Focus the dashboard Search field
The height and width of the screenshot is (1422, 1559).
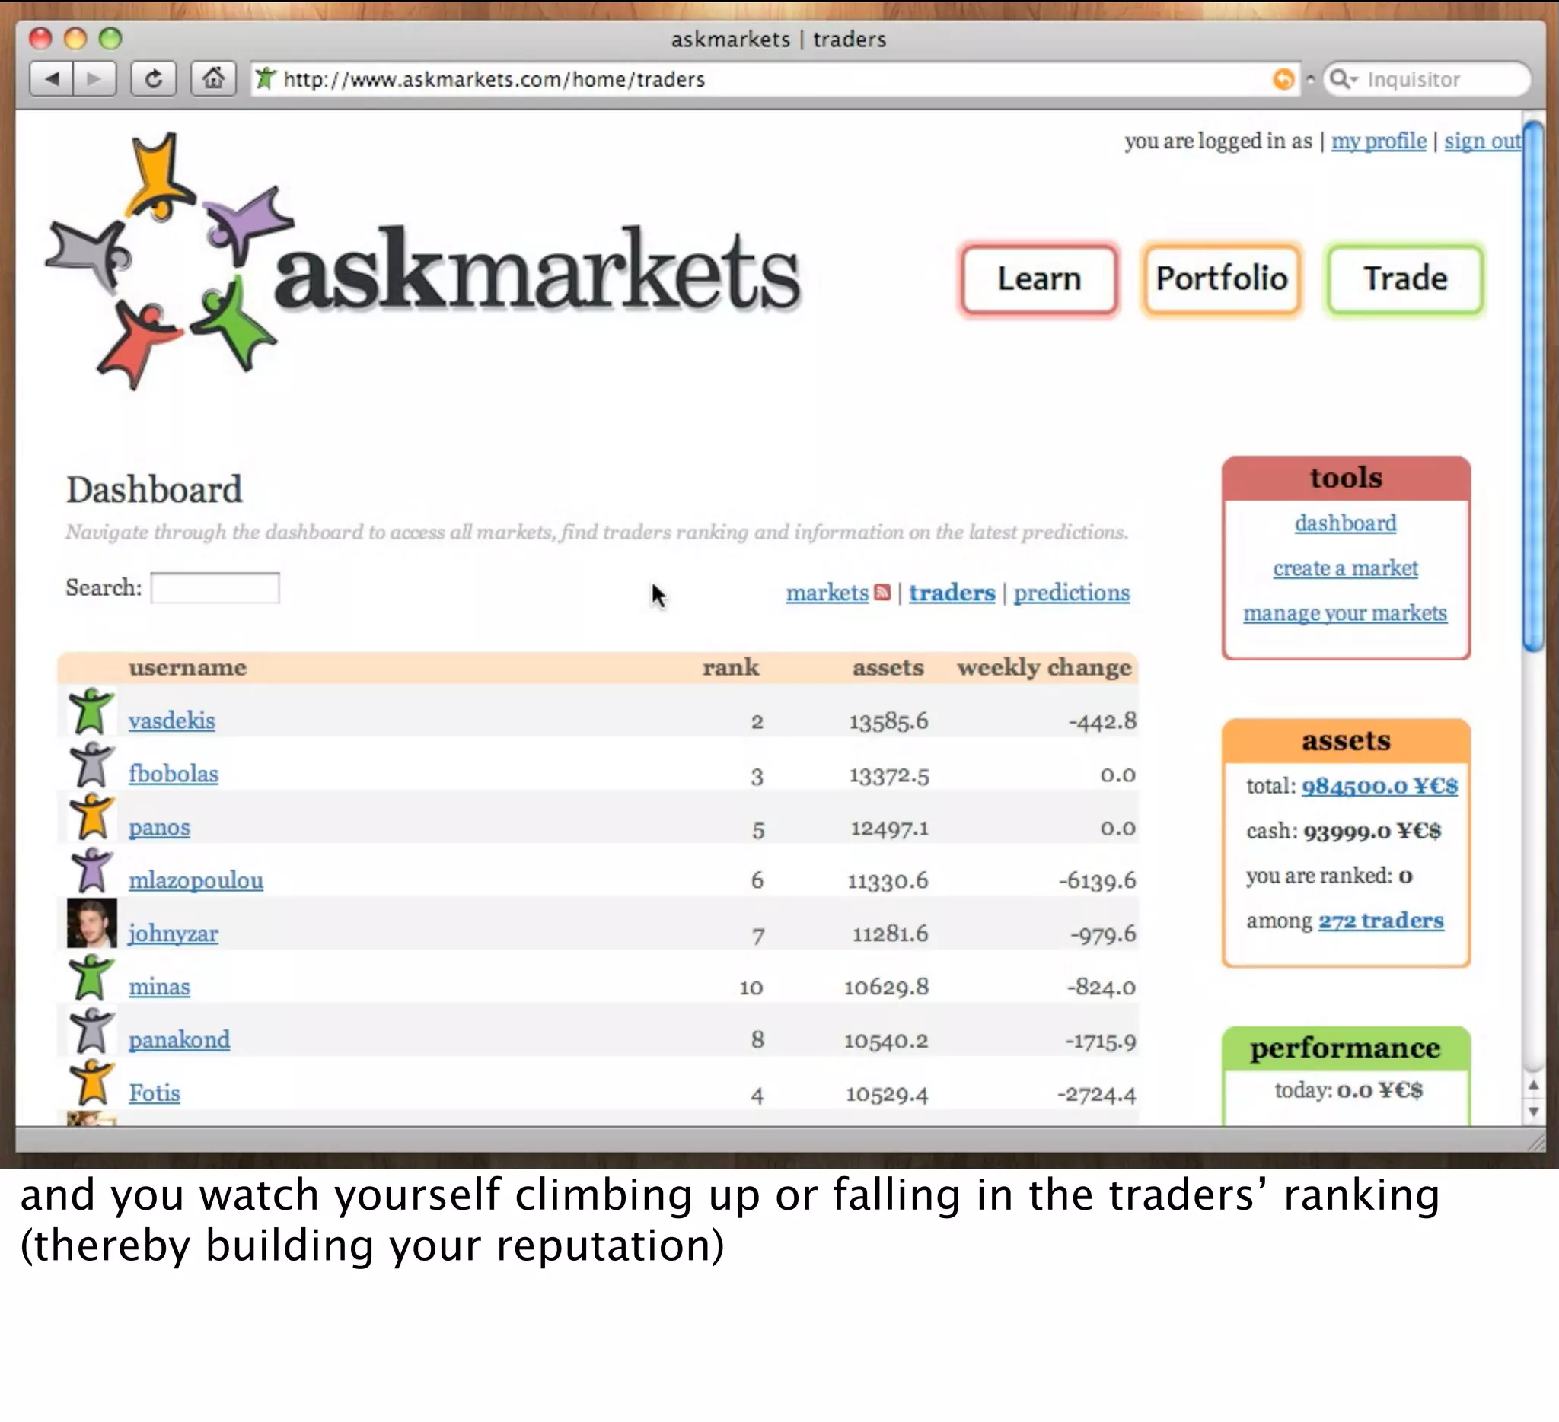(x=215, y=588)
